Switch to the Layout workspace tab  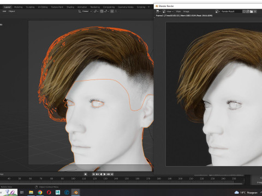[7, 7]
